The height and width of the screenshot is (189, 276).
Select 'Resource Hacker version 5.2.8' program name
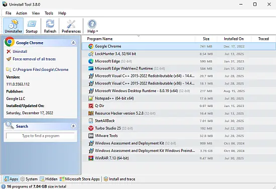119,113
